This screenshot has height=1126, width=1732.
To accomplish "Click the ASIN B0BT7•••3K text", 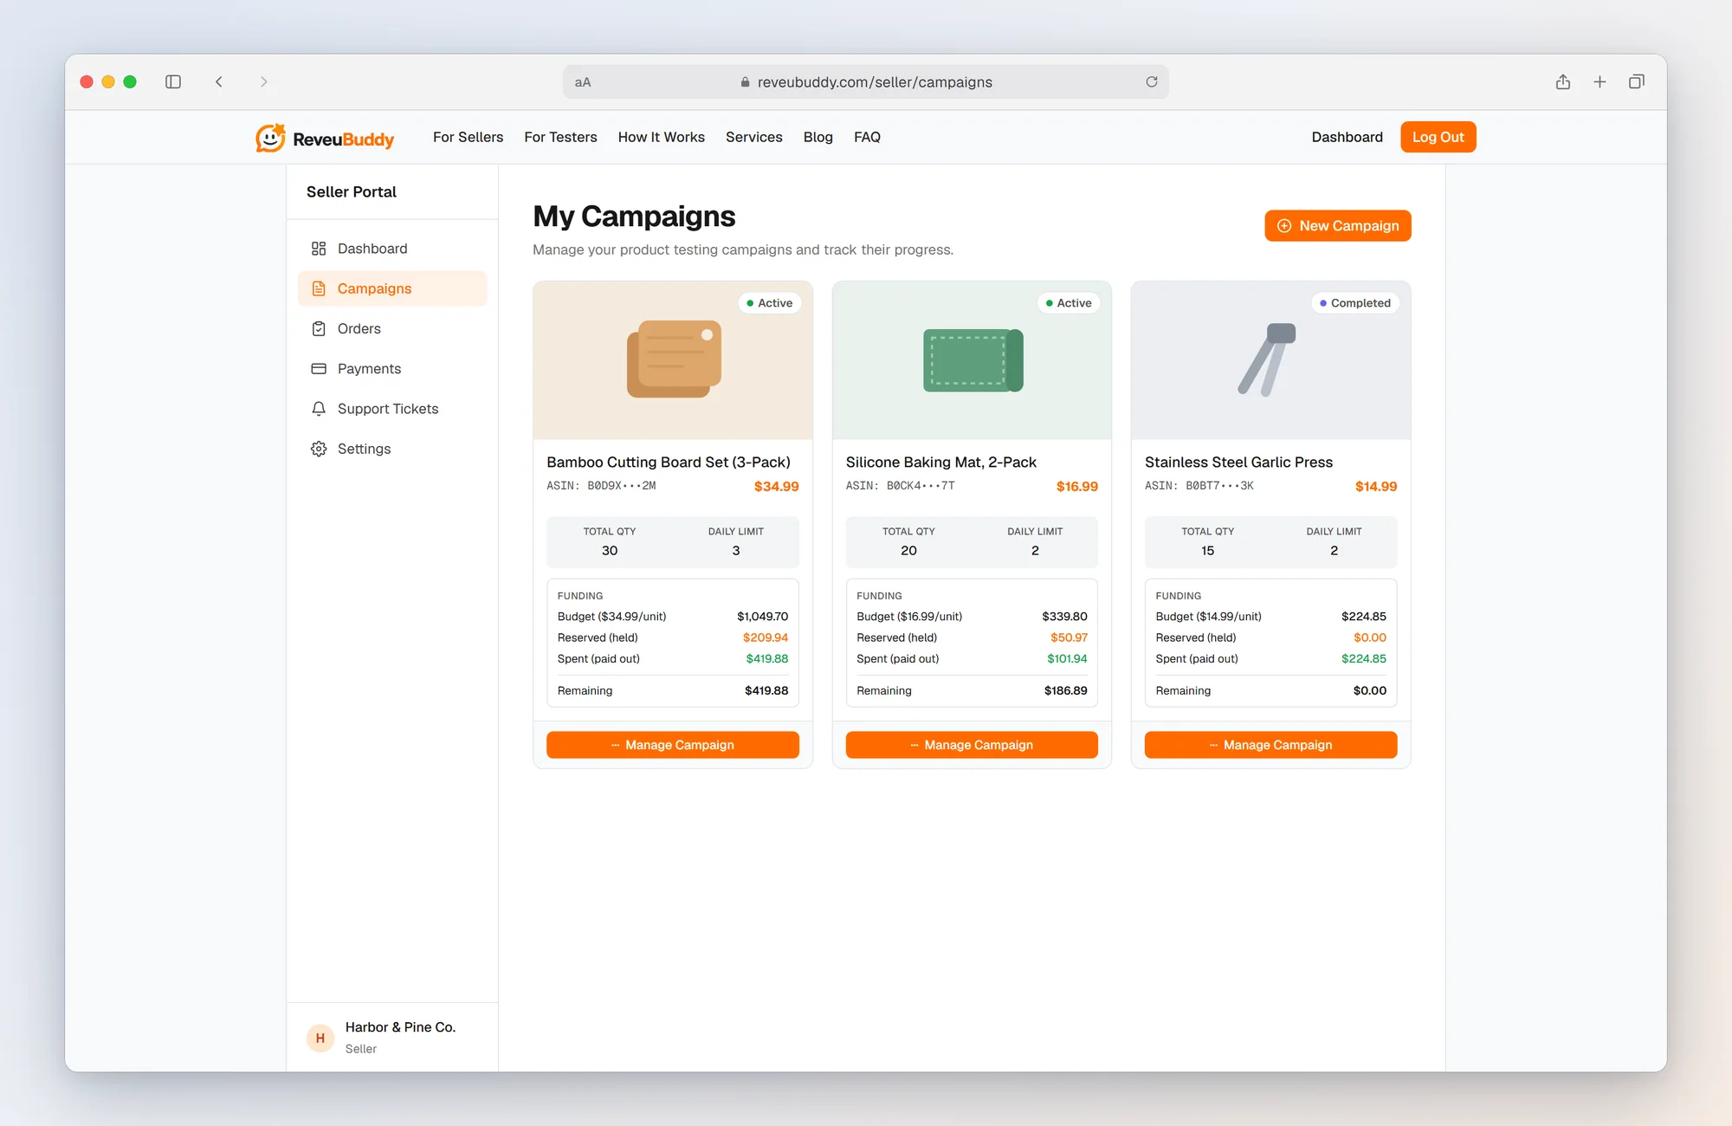I will click(1199, 486).
